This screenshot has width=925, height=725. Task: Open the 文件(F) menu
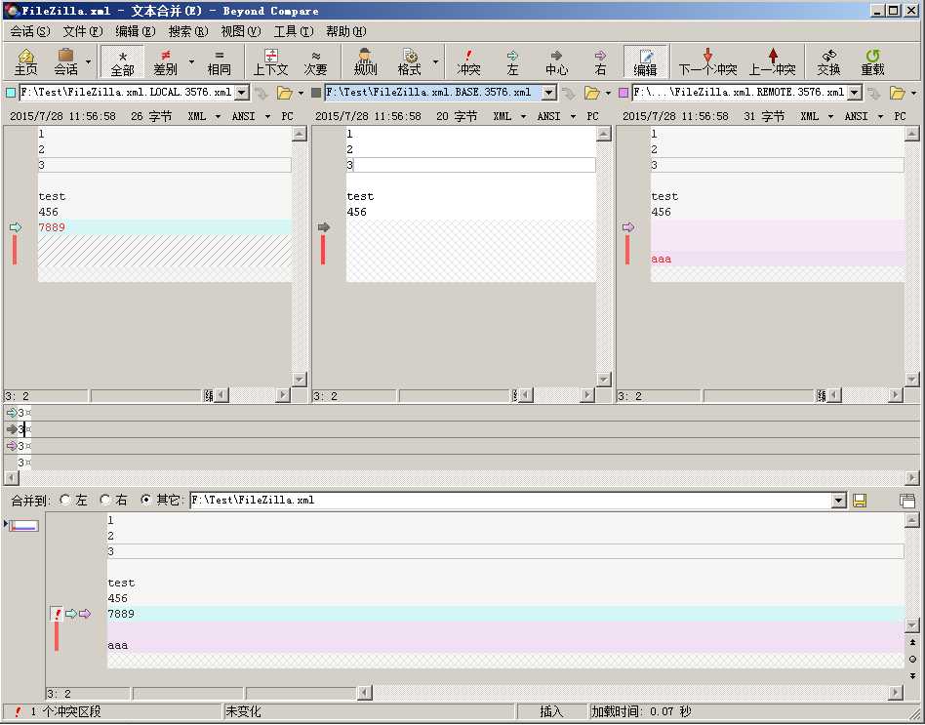point(83,31)
